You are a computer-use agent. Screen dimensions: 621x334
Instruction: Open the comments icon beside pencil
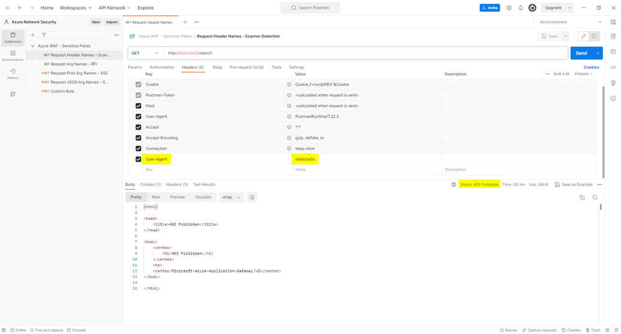594,36
